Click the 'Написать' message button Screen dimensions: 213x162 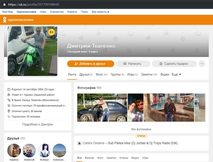point(133,64)
